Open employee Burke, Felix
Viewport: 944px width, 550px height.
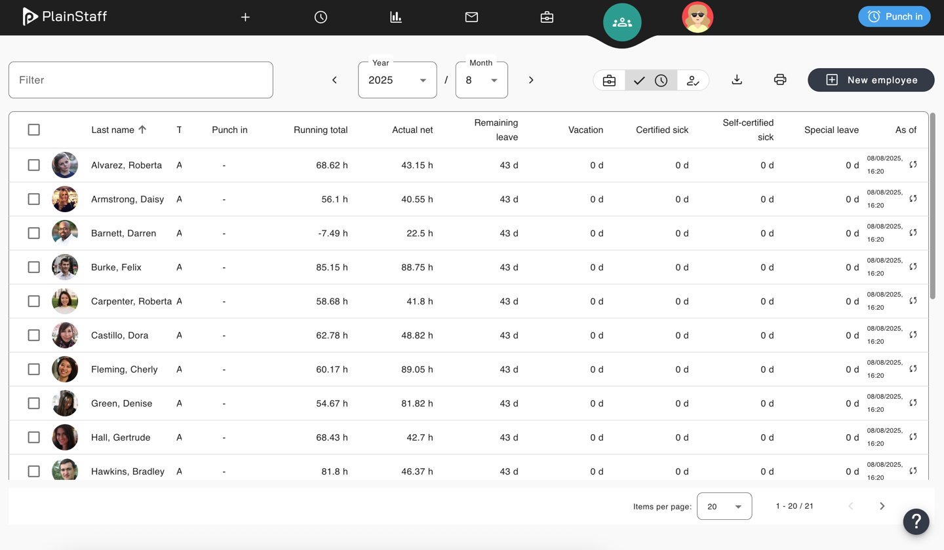[x=116, y=267]
